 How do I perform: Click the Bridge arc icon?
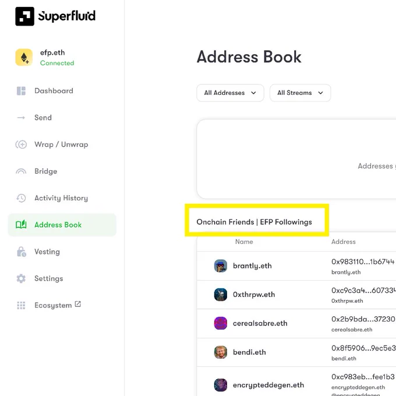pos(21,171)
